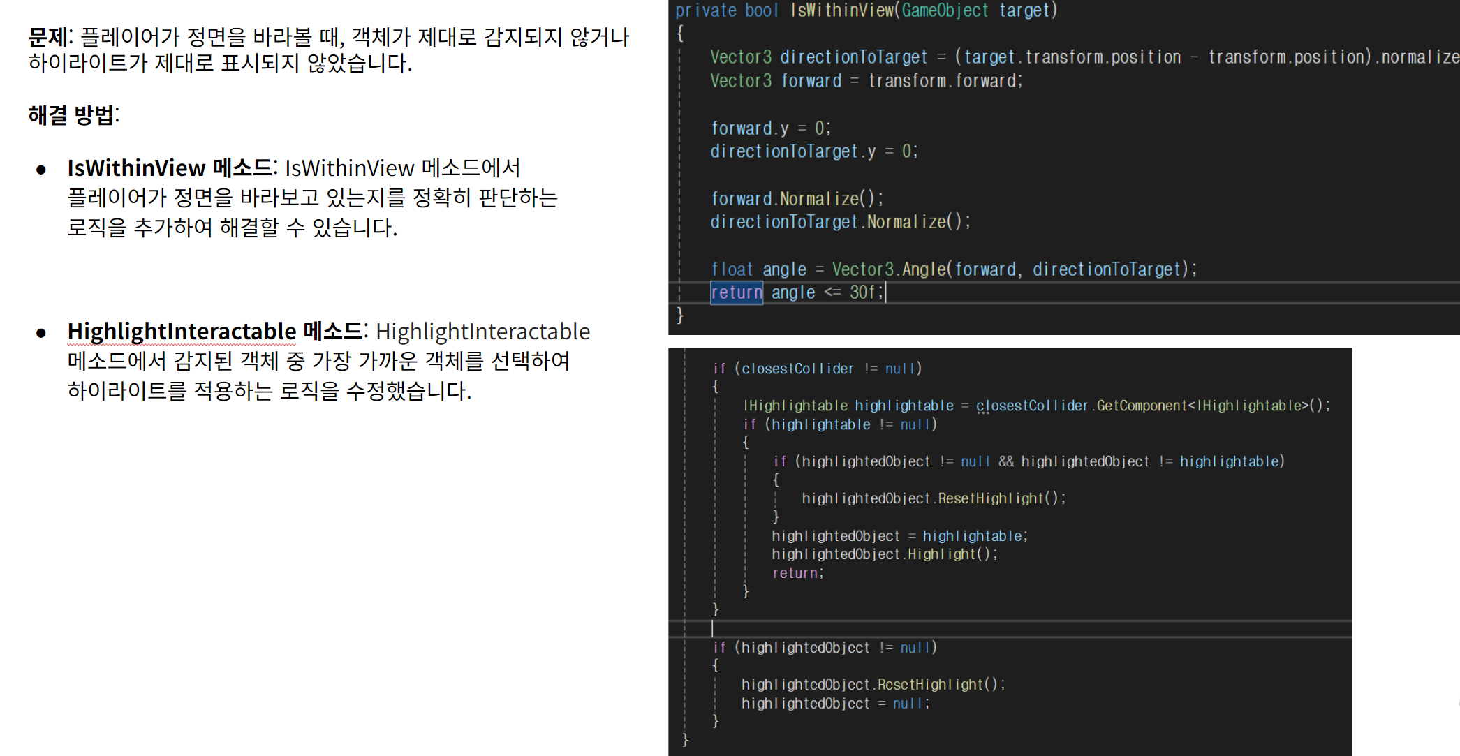
Task: Click the '30f' value in the return statement
Action: 862,292
